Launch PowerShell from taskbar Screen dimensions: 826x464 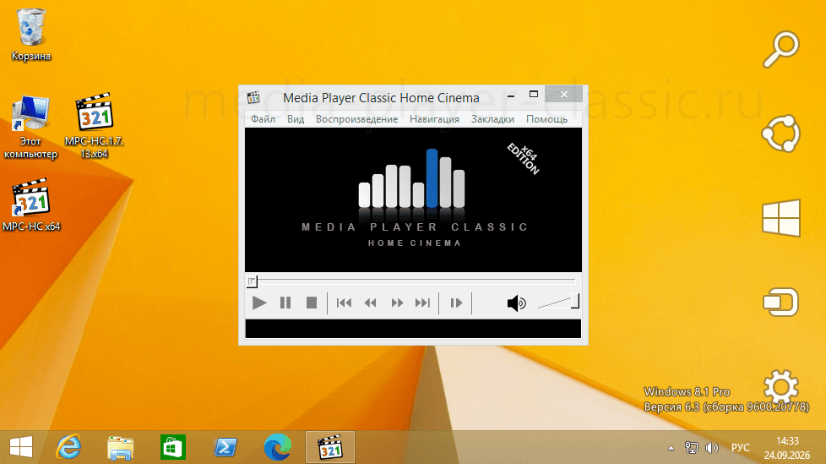click(226, 447)
